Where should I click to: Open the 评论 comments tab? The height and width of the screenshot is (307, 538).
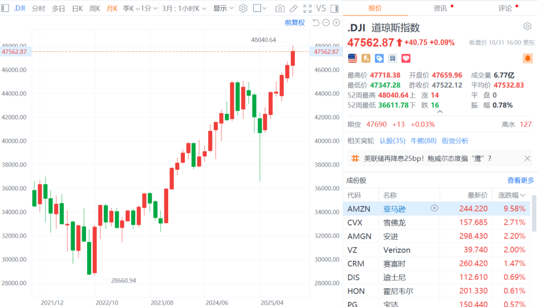pyautogui.click(x=505, y=8)
